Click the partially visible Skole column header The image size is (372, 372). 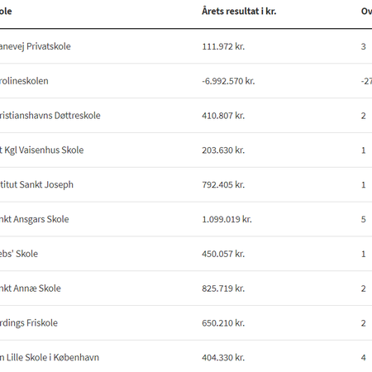[6, 12]
